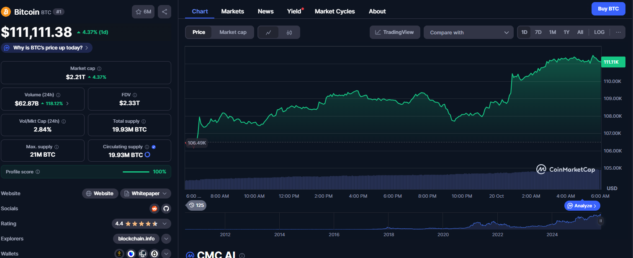Open the Market Cycles tab
Image resolution: width=633 pixels, height=258 pixels.
335,11
